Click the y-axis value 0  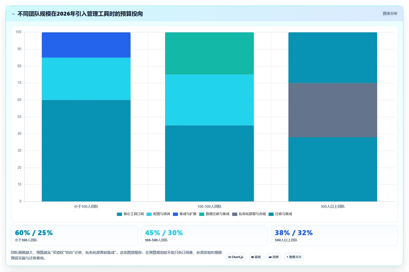point(20,201)
